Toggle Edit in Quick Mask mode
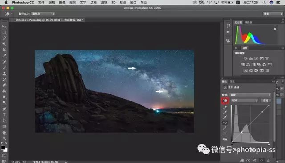The height and width of the screenshot is (163, 285). click(4, 155)
